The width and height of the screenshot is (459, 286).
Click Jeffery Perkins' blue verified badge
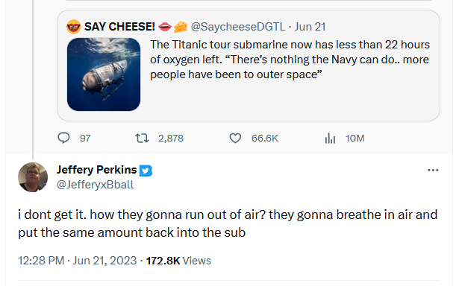pyautogui.click(x=146, y=171)
